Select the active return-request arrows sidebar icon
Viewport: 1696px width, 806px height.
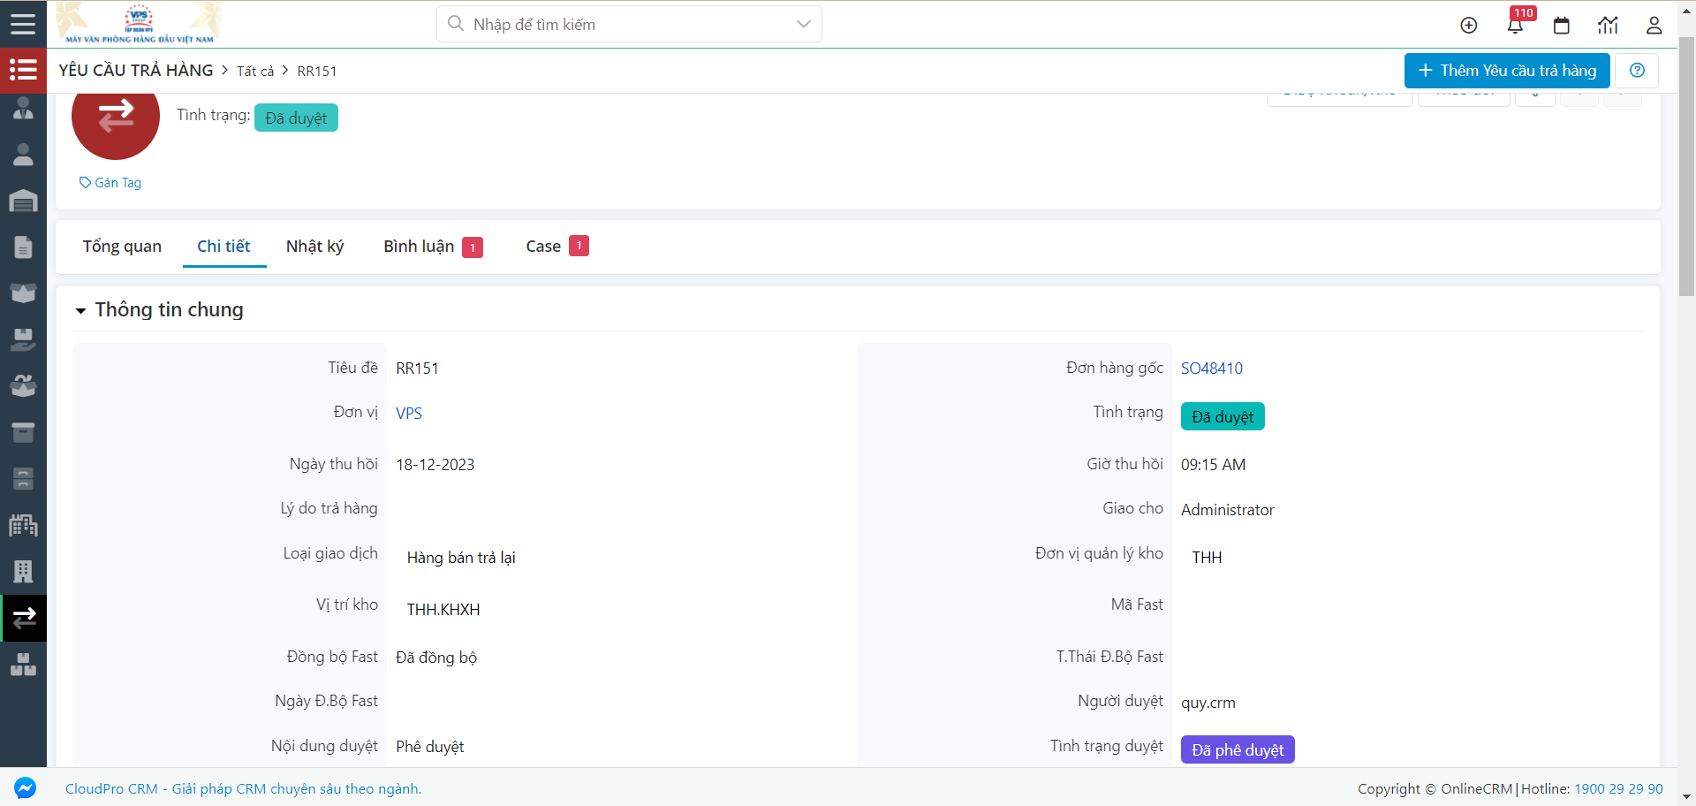click(x=24, y=618)
